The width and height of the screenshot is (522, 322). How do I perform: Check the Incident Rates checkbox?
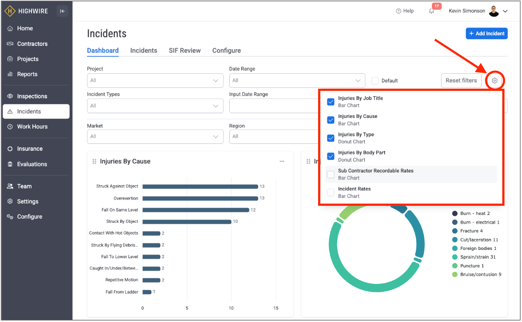tap(331, 192)
